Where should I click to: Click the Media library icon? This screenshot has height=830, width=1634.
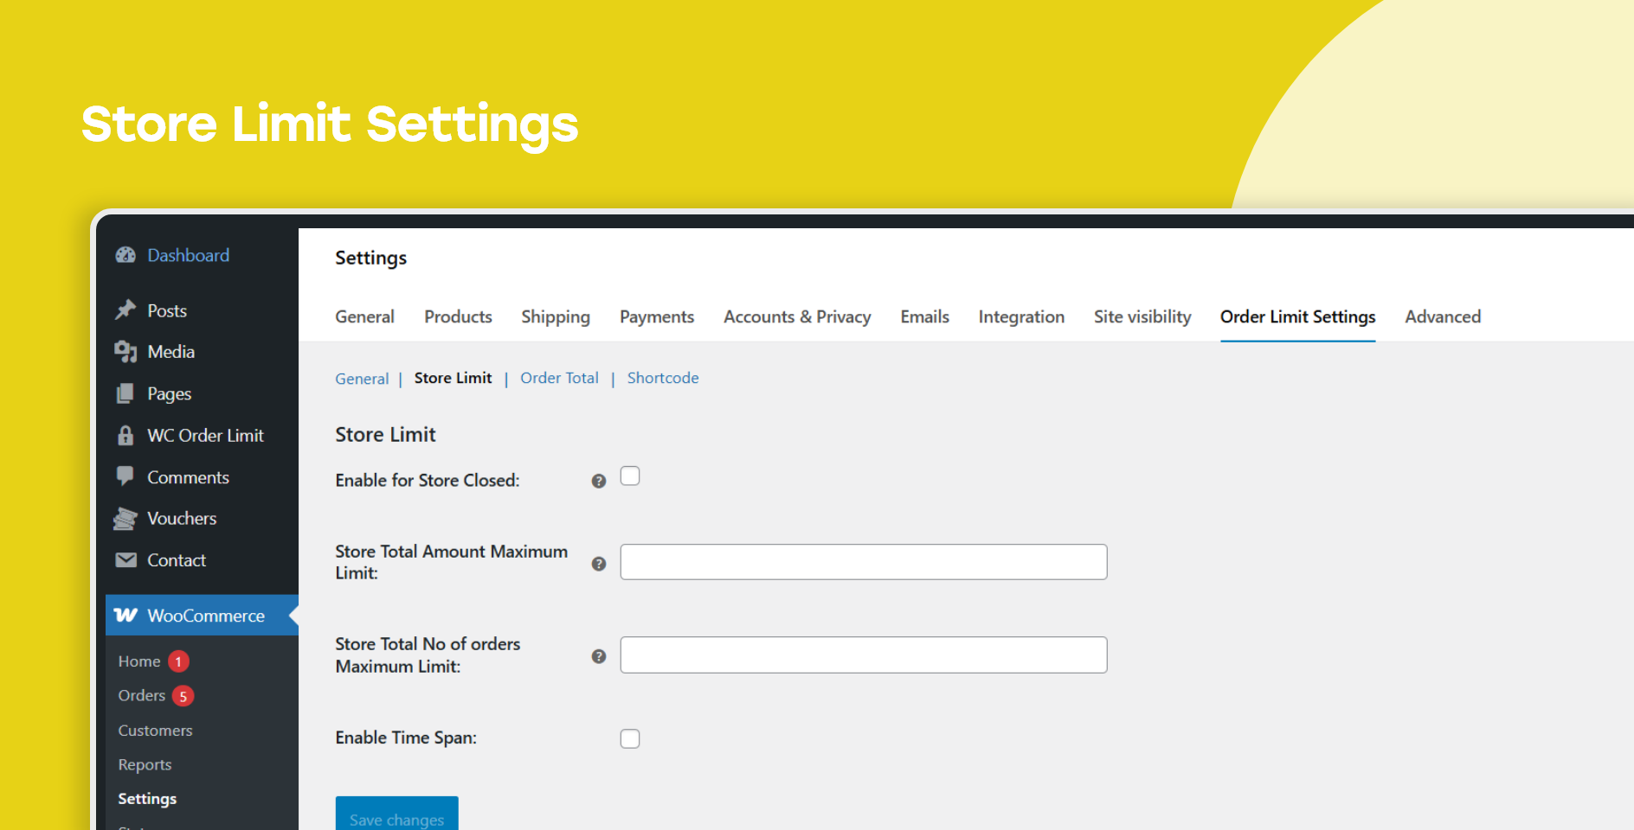pyautogui.click(x=125, y=351)
